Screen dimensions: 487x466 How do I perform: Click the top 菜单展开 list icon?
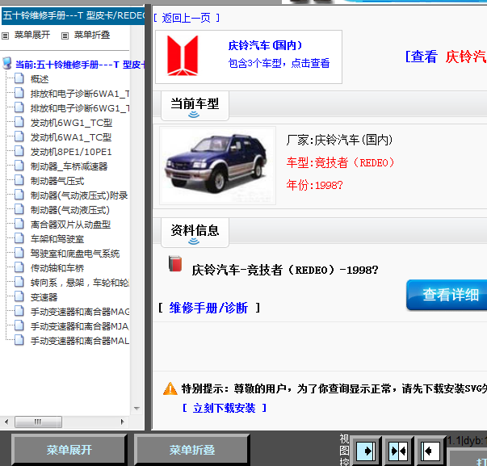tap(6, 36)
